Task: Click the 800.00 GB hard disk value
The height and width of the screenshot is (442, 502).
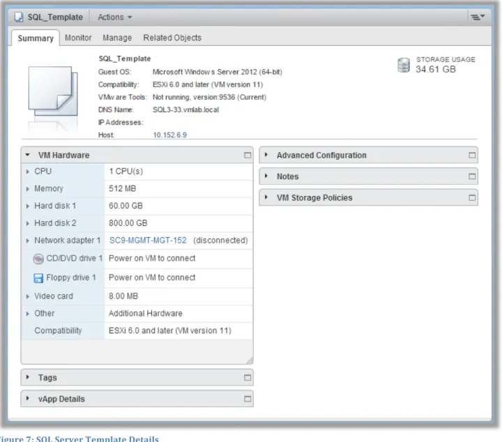Action: (x=128, y=223)
